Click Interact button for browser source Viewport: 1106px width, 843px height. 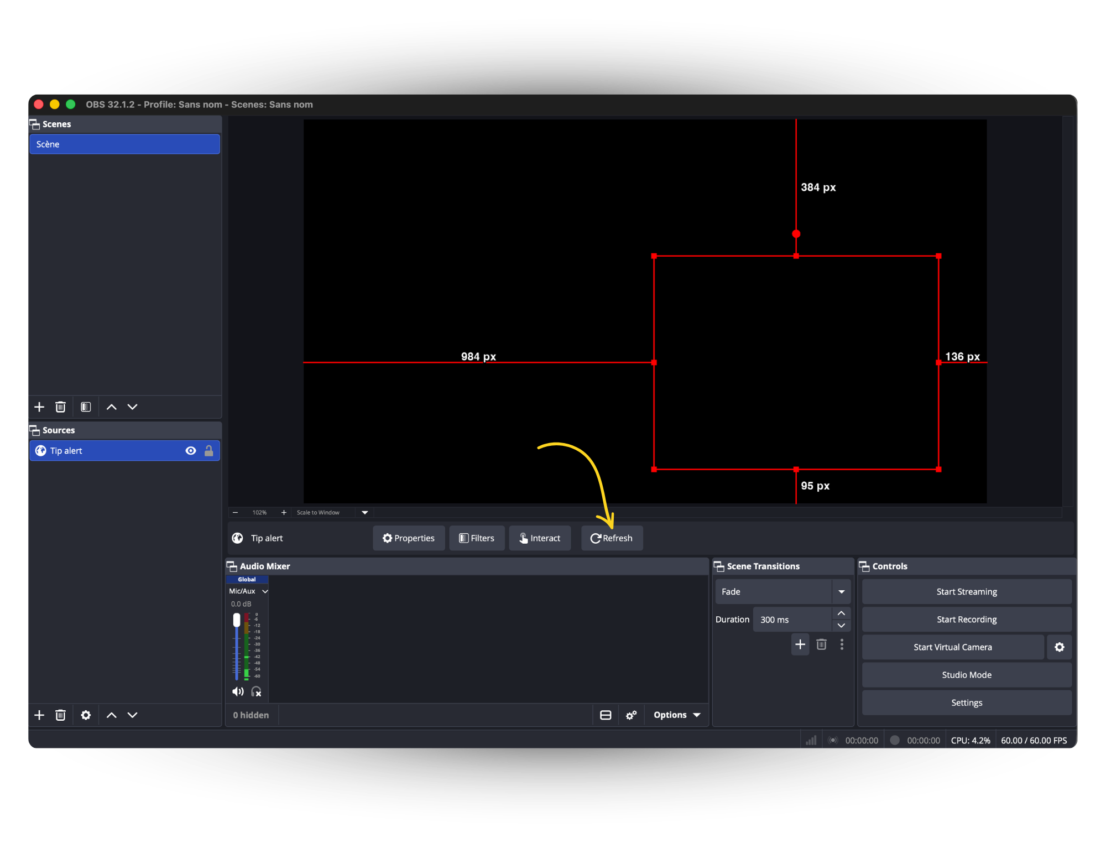click(x=540, y=538)
